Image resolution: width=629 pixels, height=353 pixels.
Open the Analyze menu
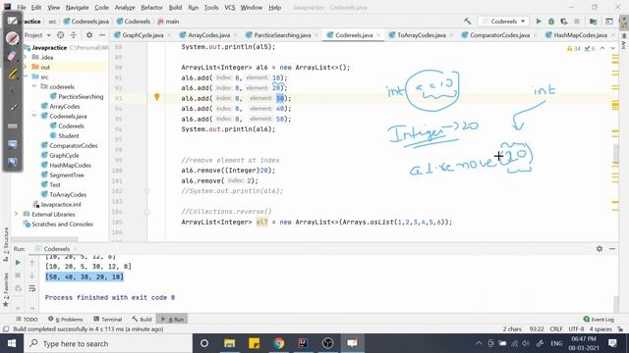tap(125, 7)
